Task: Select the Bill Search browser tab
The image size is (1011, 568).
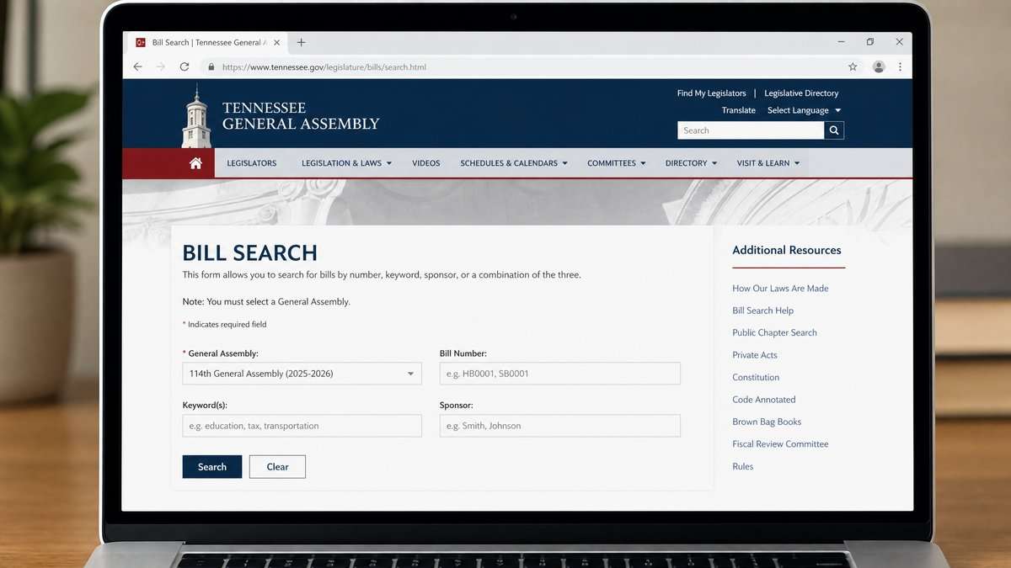Action: click(206, 42)
